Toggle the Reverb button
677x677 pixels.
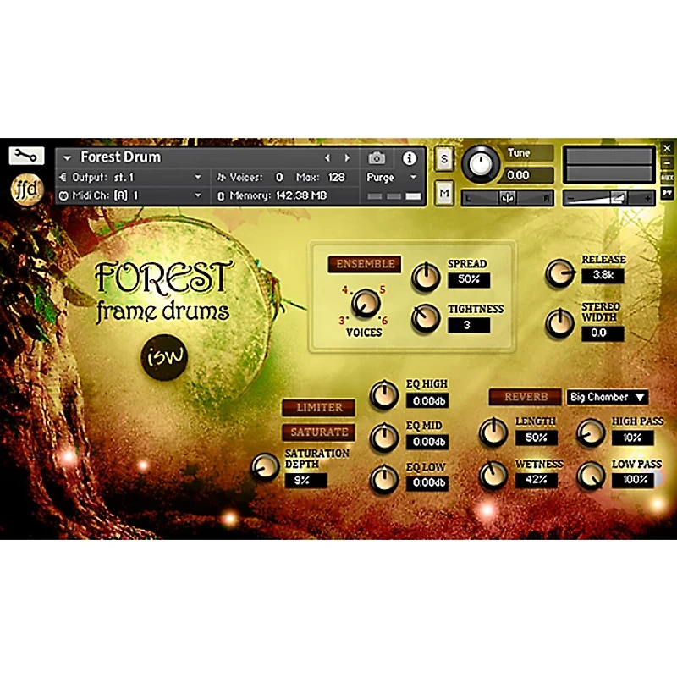pyautogui.click(x=526, y=397)
